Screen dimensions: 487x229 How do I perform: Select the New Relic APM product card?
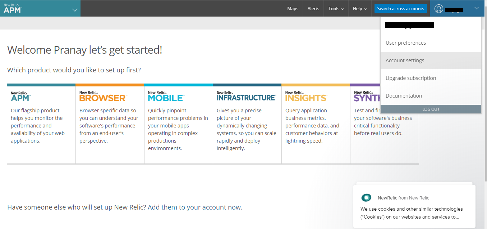(x=41, y=124)
